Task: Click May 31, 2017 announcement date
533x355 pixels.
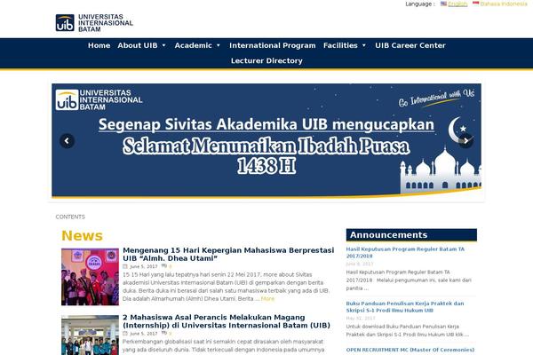Action: coord(361,319)
